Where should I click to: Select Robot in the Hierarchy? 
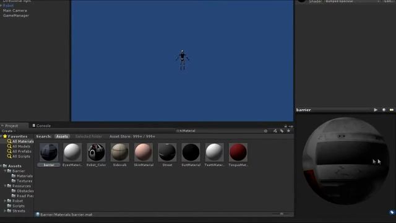(8, 6)
